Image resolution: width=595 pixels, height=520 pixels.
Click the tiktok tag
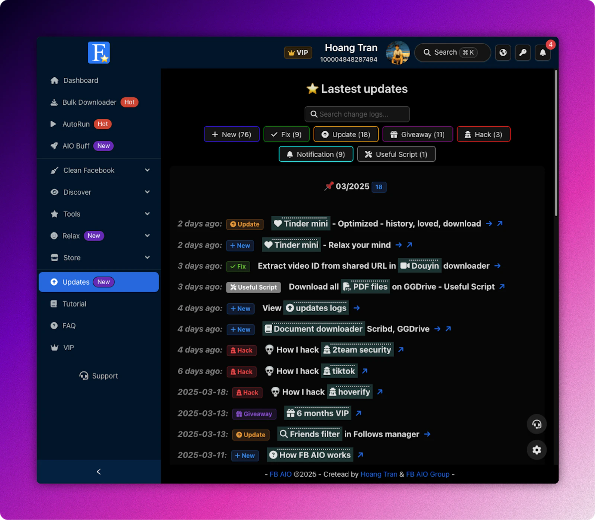pos(339,371)
